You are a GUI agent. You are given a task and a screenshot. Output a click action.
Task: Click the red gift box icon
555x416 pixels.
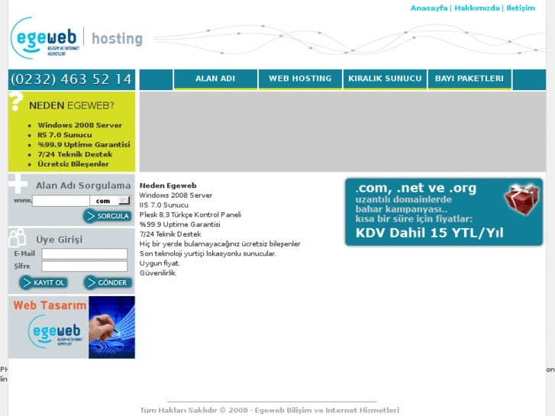(x=521, y=198)
